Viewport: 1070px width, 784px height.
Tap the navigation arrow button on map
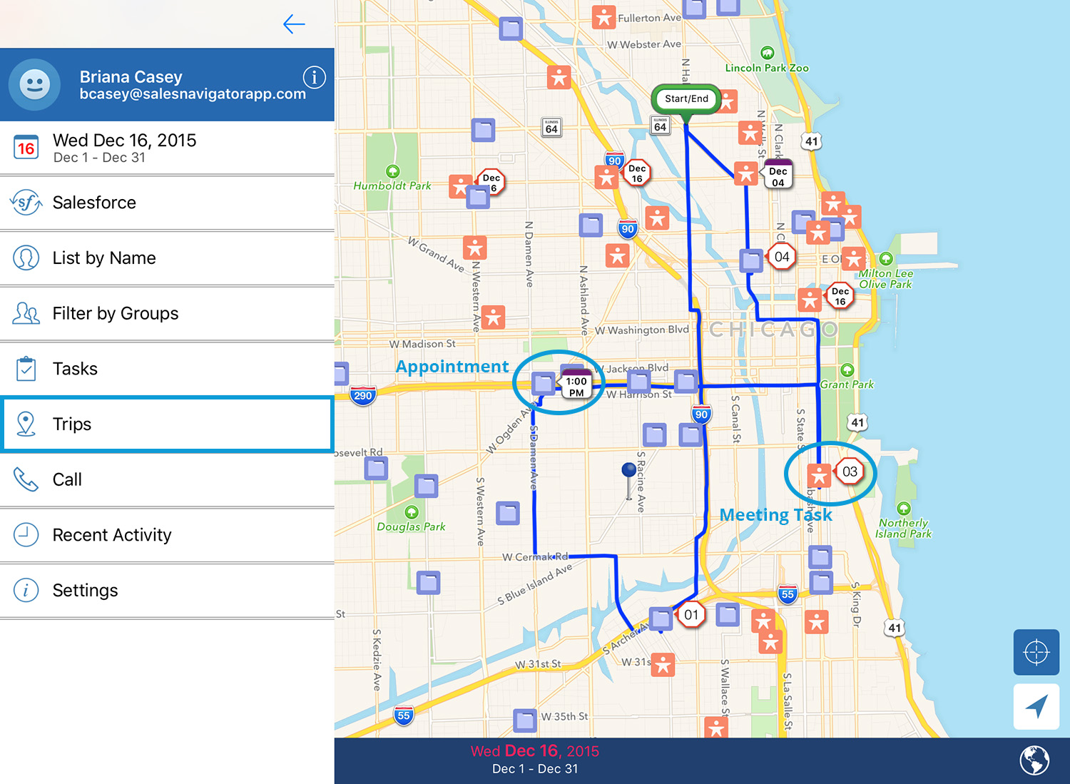[x=1036, y=706]
